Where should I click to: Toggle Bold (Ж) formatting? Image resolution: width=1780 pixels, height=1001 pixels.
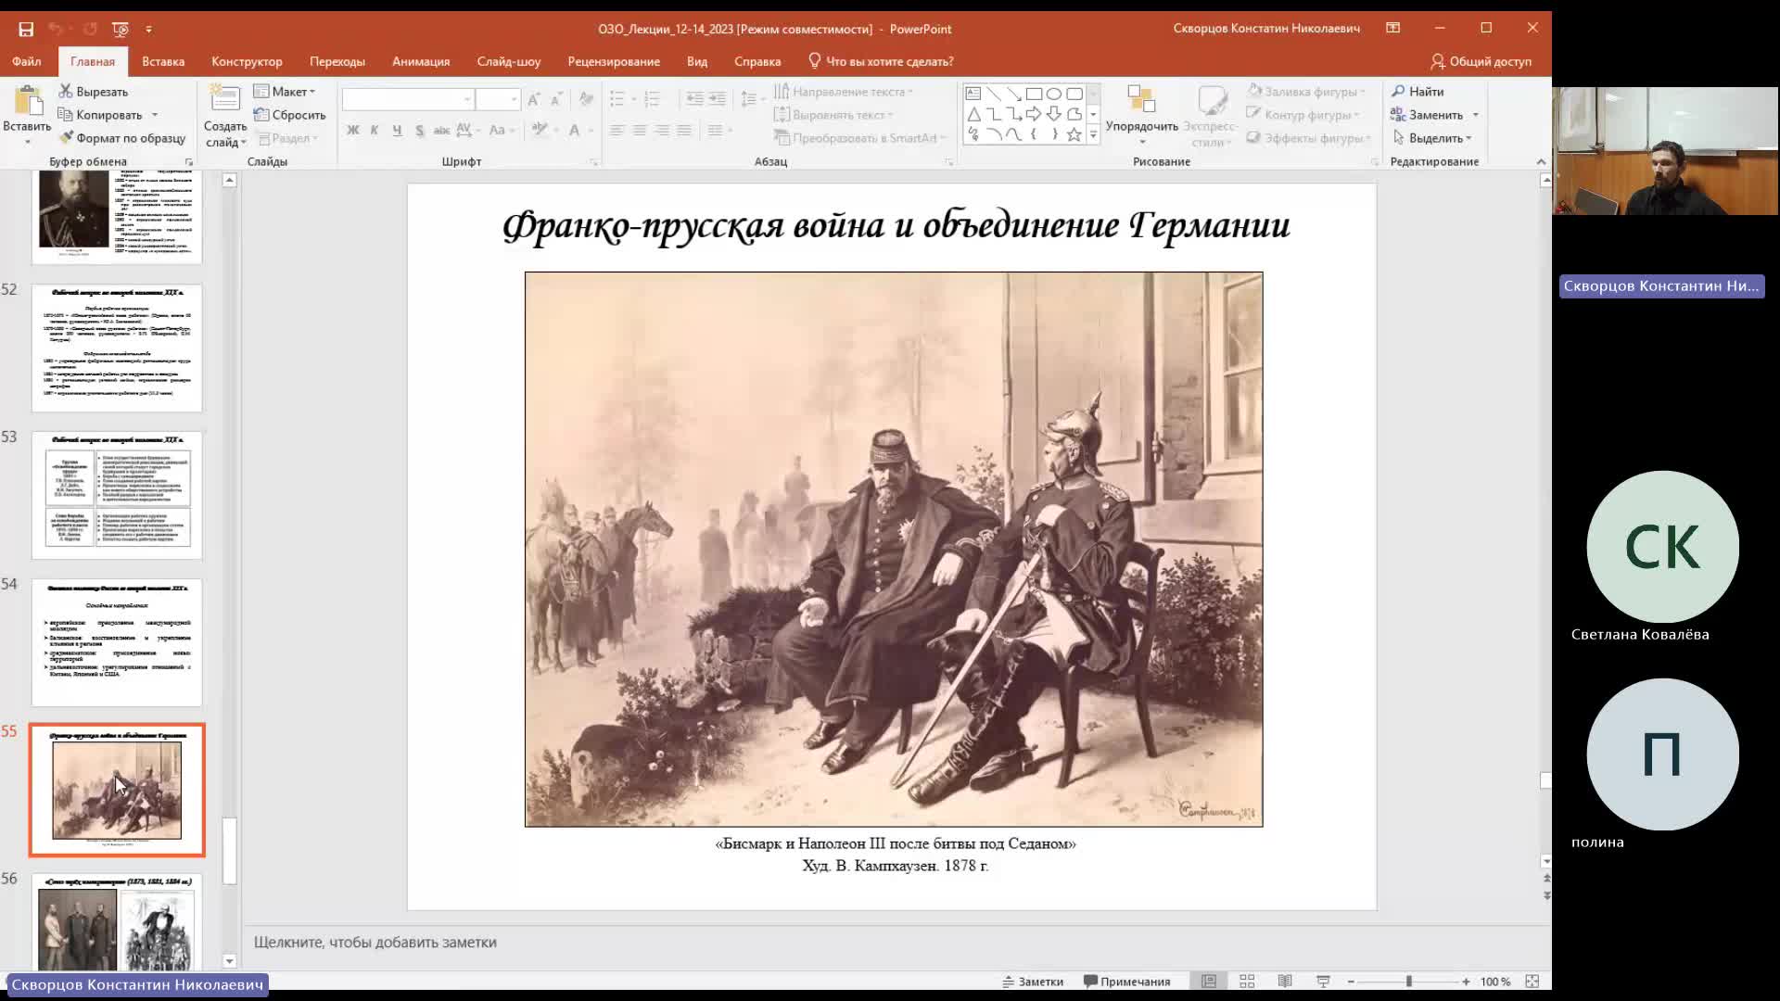coord(352,131)
